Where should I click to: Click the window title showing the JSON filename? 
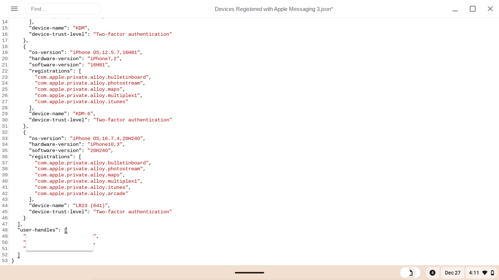pos(273,9)
